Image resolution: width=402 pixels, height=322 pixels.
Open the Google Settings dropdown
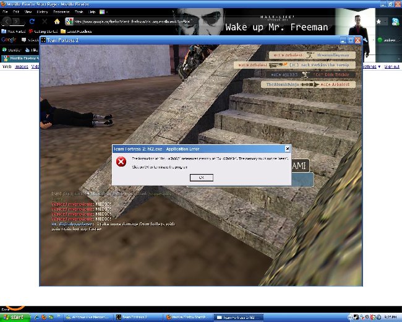point(372,67)
